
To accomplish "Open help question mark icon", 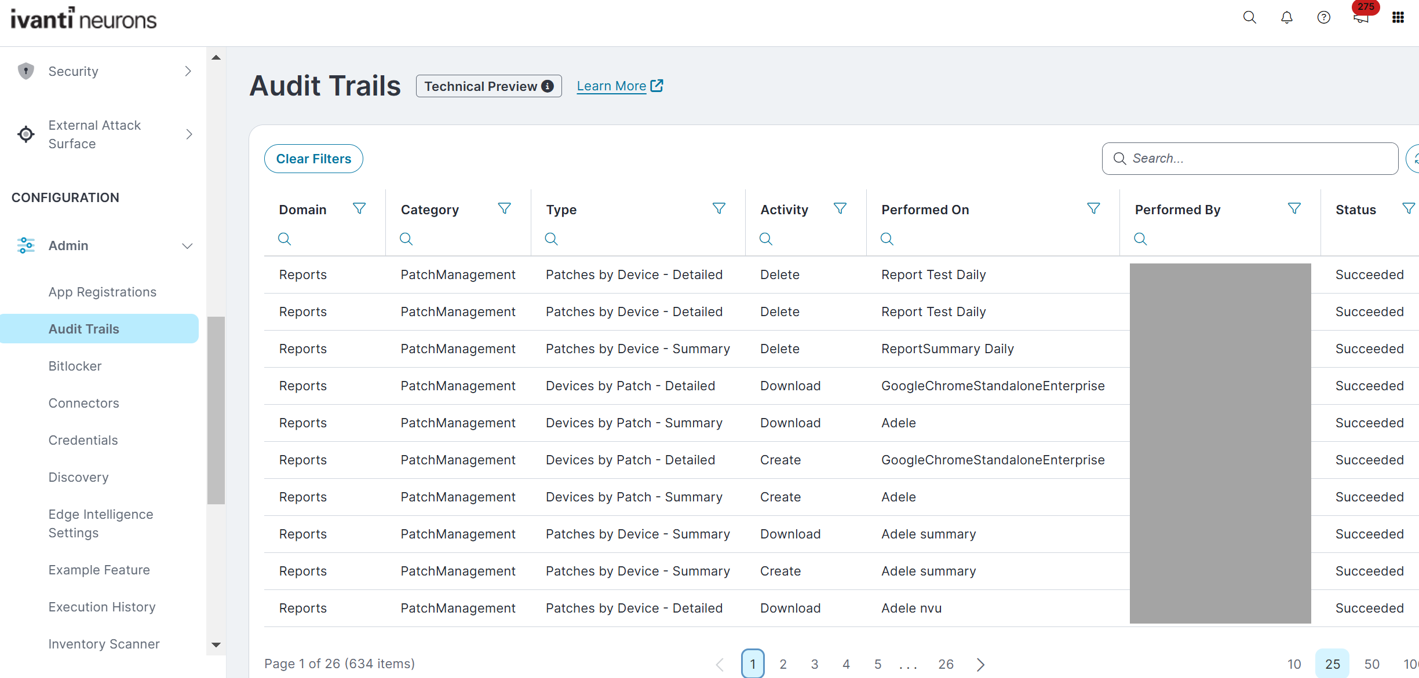I will point(1324,17).
